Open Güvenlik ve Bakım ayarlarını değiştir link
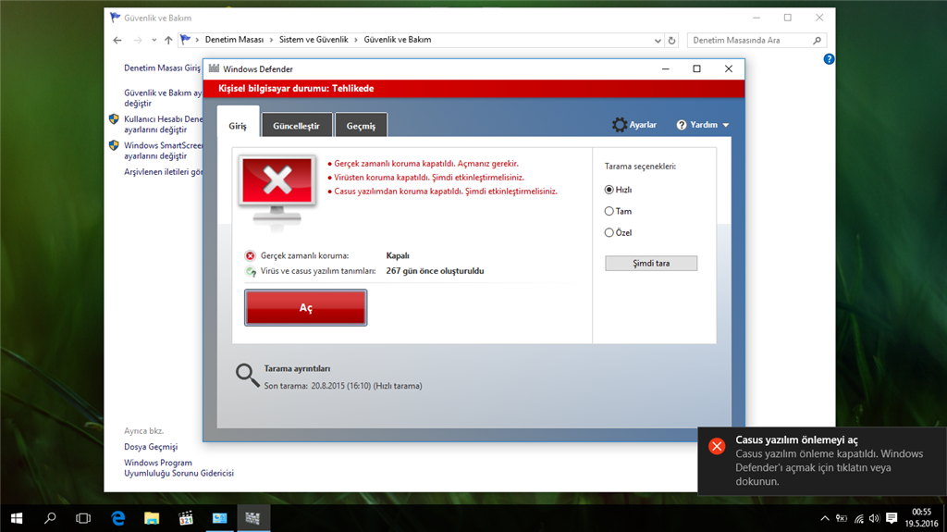The width and height of the screenshot is (947, 532). pos(163,98)
